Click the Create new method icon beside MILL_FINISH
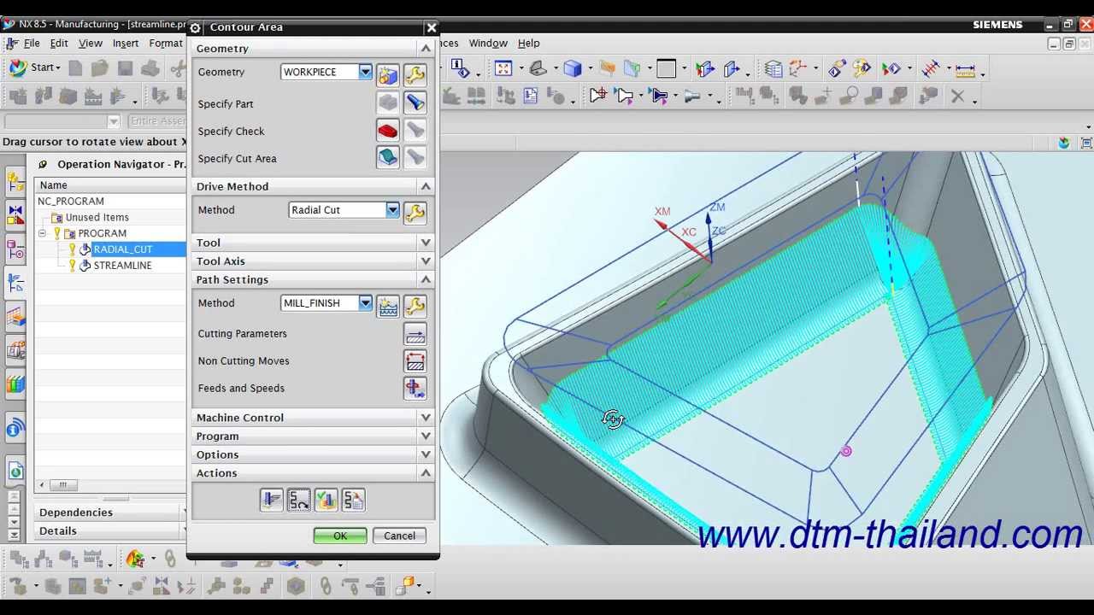The height and width of the screenshot is (615, 1094). pos(387,306)
